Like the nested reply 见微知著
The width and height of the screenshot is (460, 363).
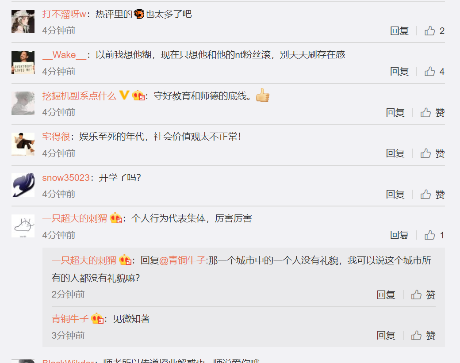tap(416, 335)
